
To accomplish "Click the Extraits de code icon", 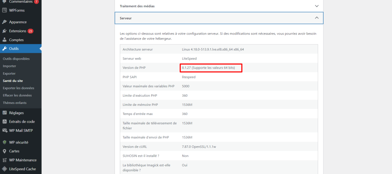I will 4,121.
